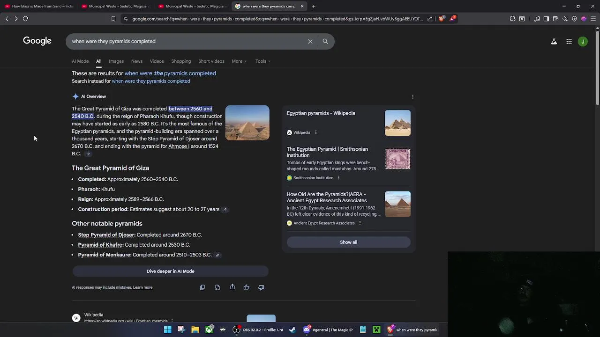Open the share icon in address bar

430,19
